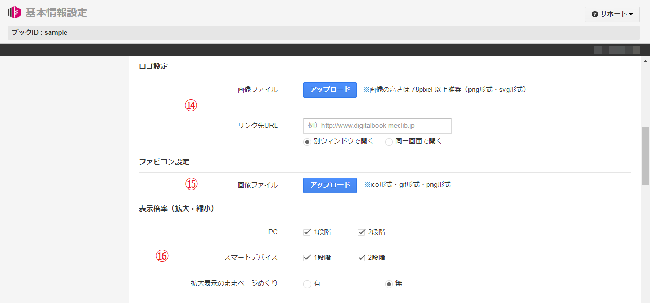
Task: Click the red circled number 16 marker
Action: (x=162, y=256)
